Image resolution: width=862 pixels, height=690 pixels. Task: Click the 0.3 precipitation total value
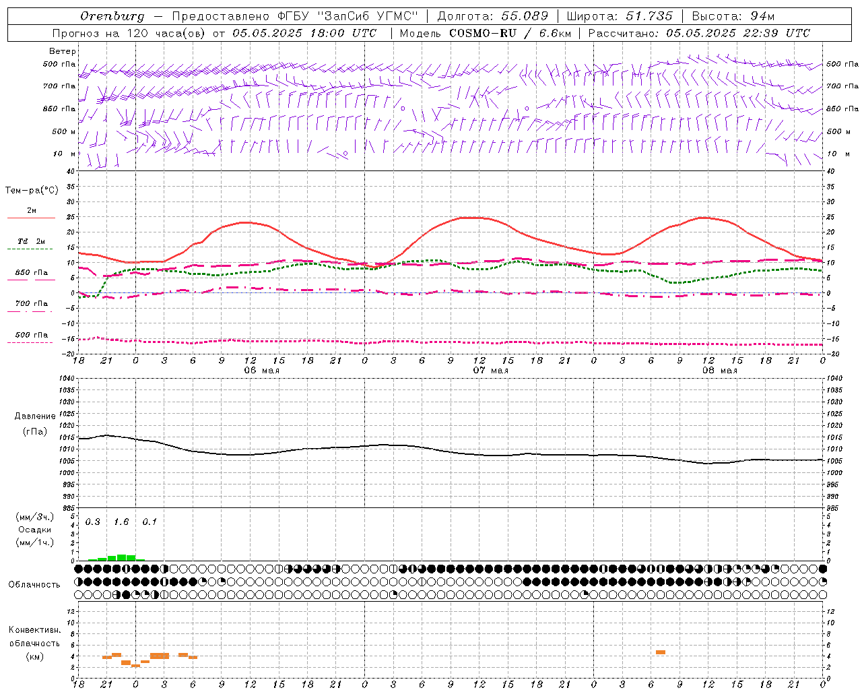(92, 522)
